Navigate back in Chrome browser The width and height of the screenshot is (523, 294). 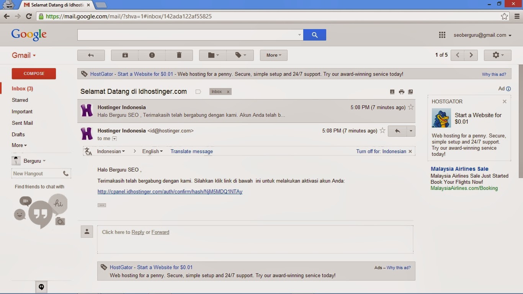click(x=7, y=16)
